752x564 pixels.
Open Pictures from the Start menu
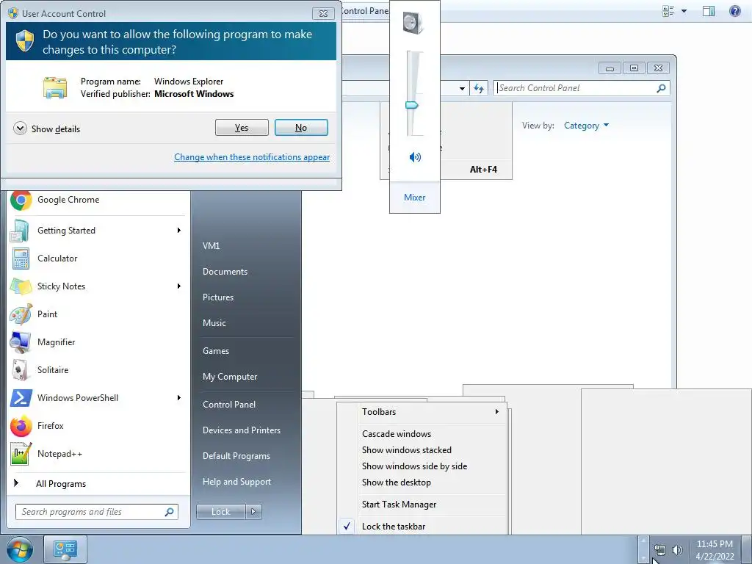point(217,297)
